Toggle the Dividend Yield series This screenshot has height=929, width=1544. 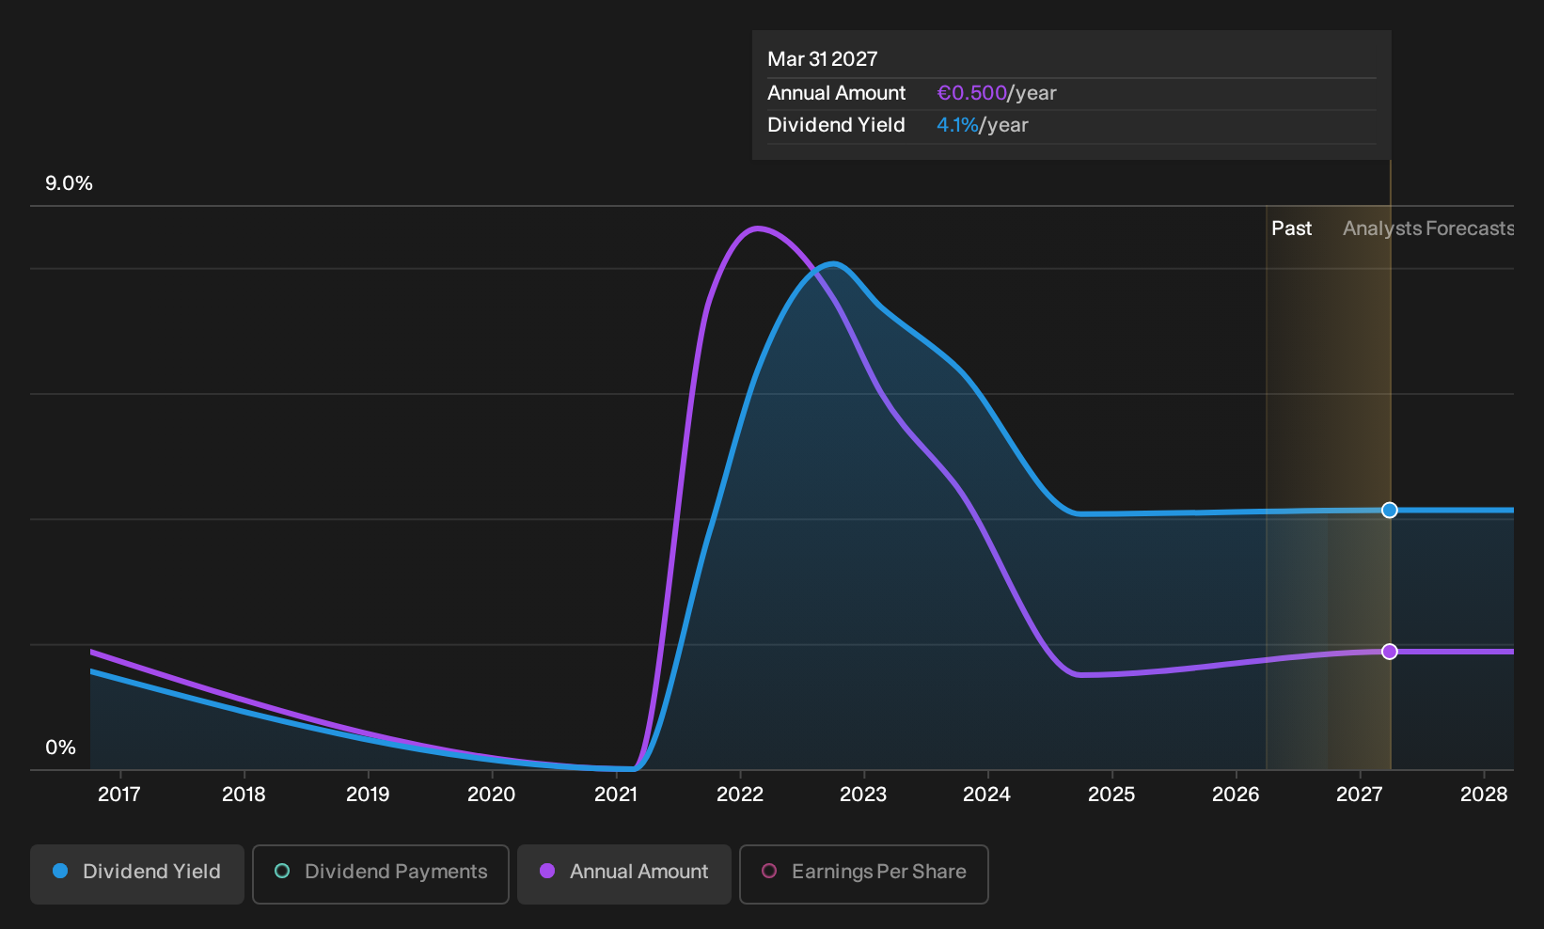(137, 874)
